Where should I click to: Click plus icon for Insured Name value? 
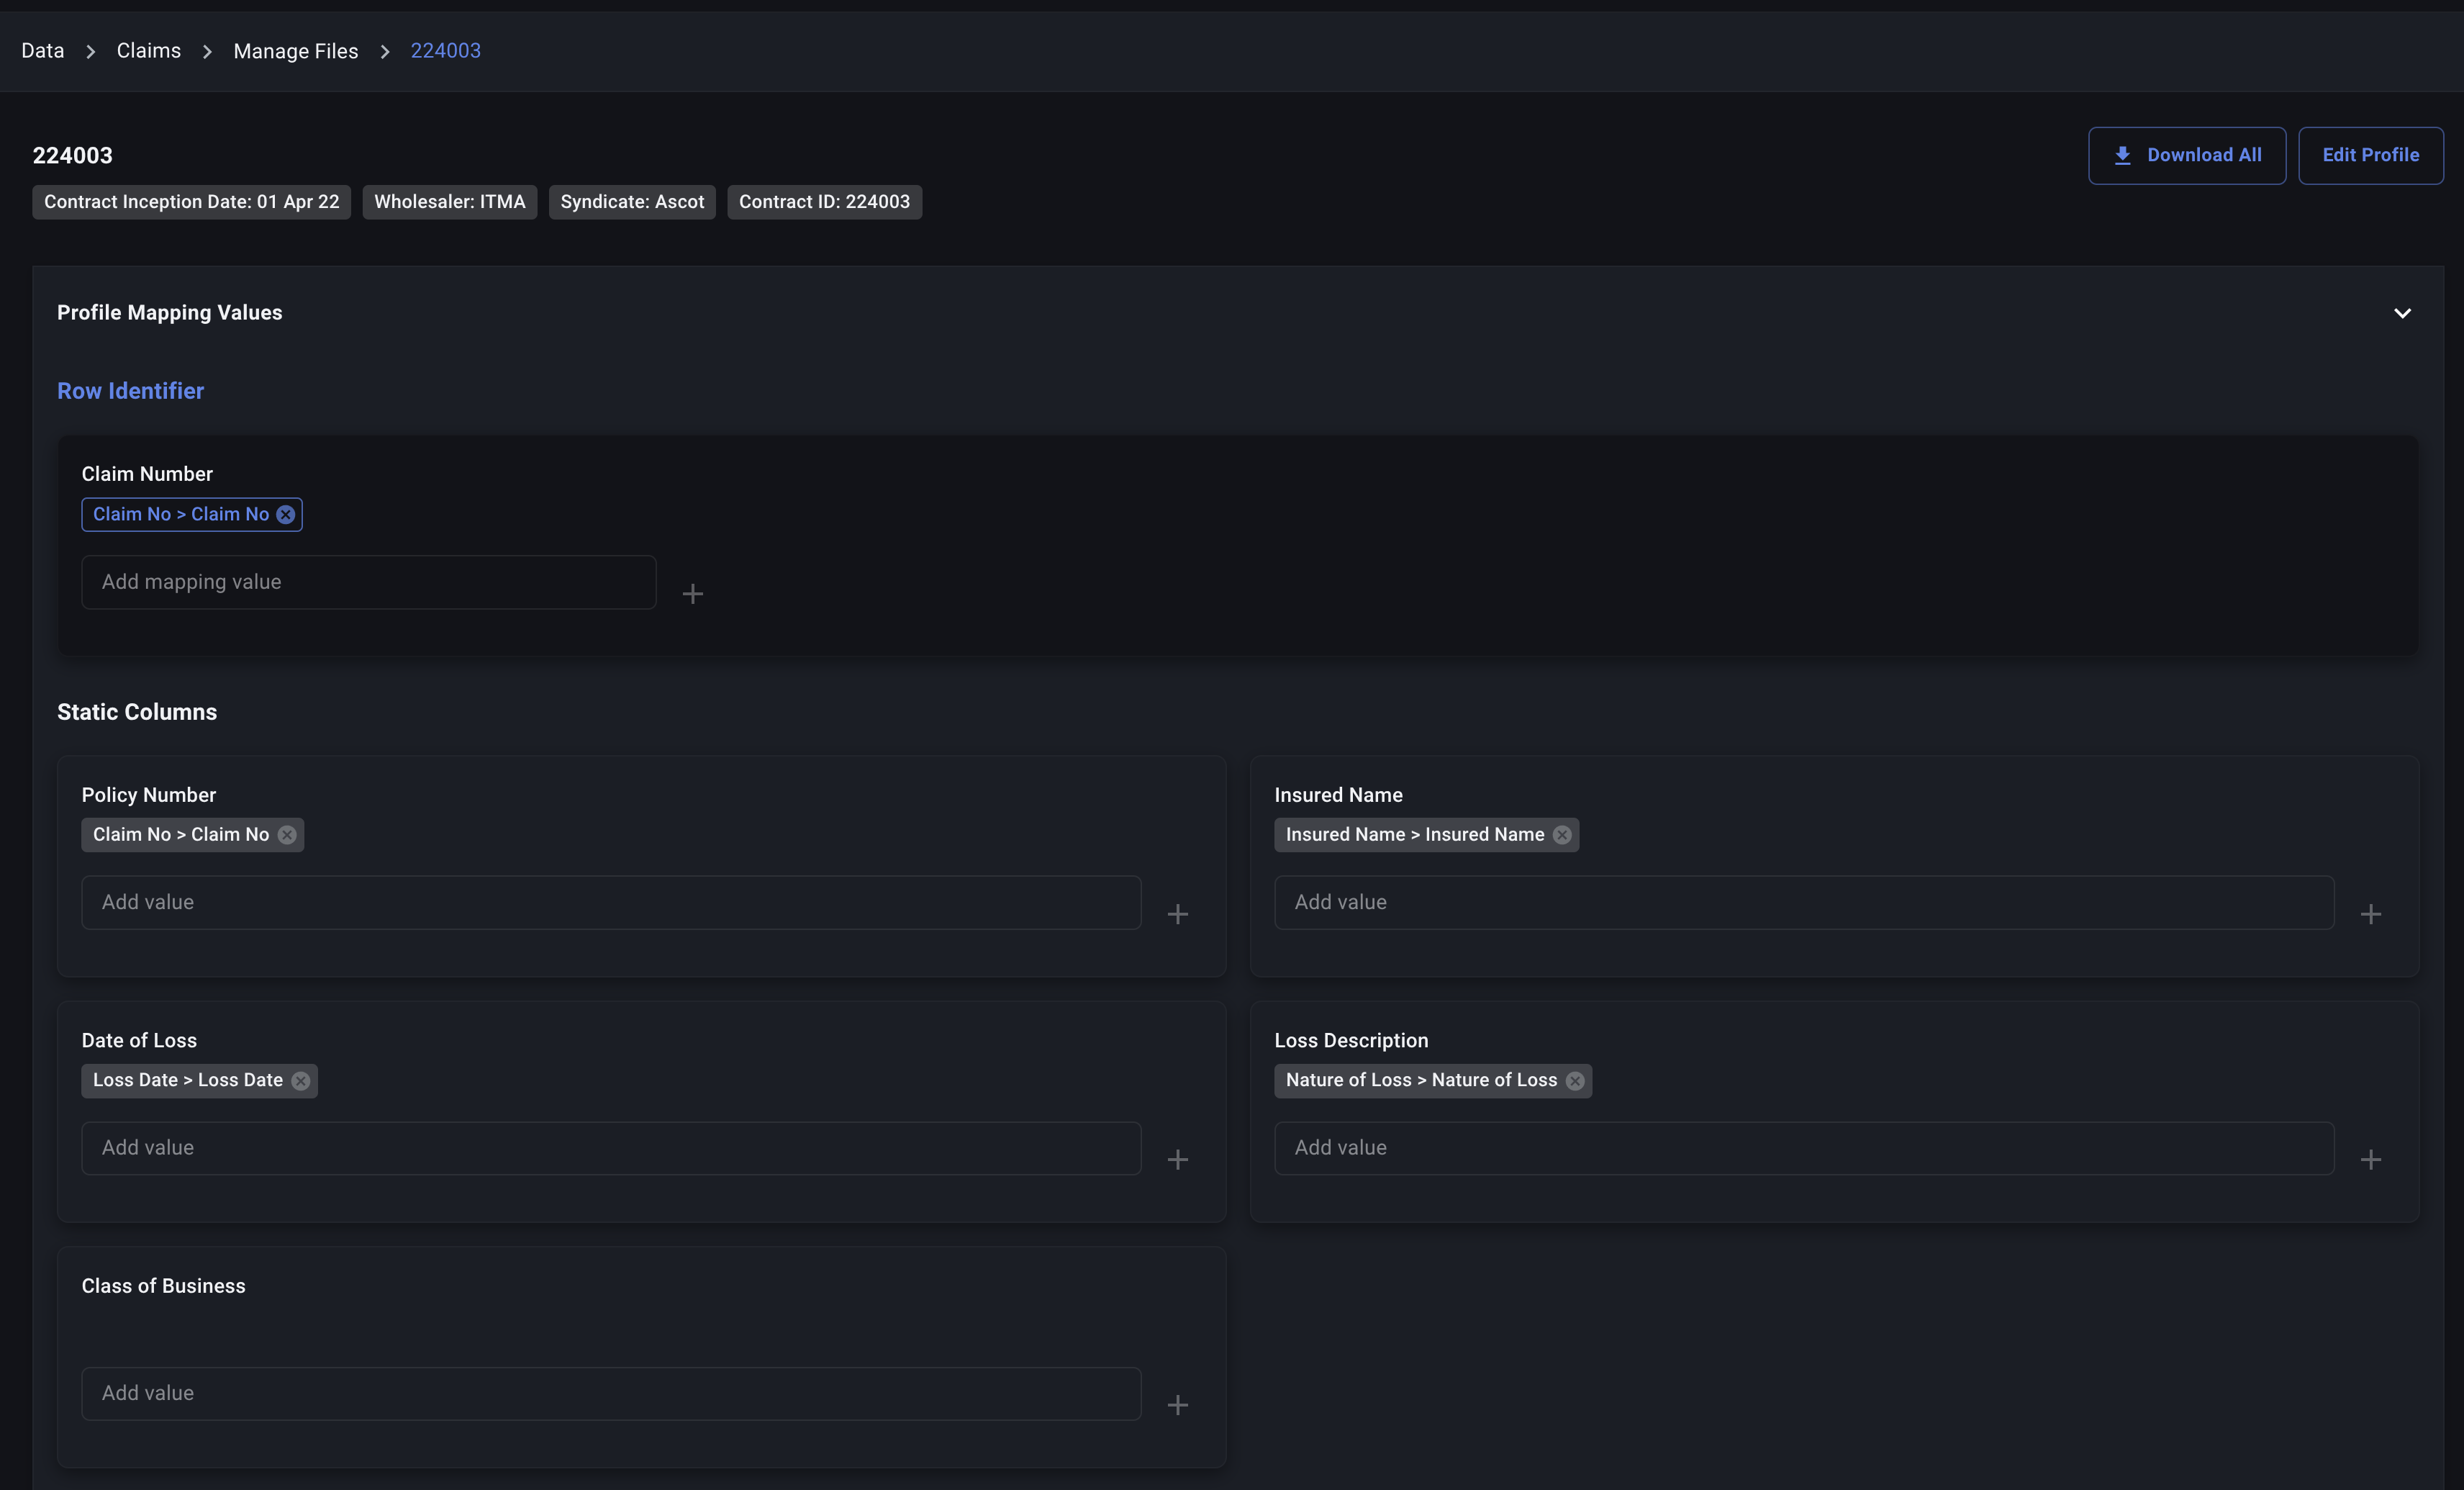click(x=2370, y=914)
